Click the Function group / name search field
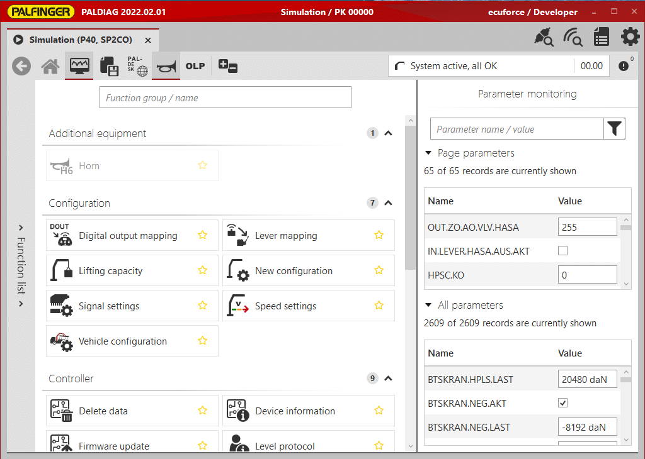Screen dimensions: 645x459 225,97
